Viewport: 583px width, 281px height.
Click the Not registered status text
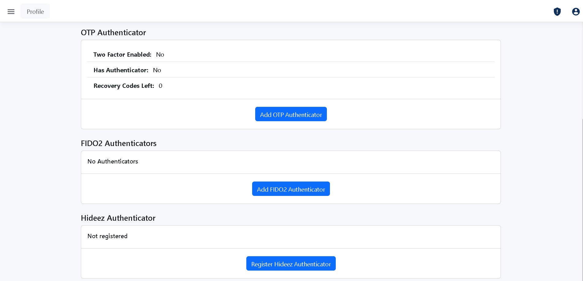pyautogui.click(x=107, y=236)
